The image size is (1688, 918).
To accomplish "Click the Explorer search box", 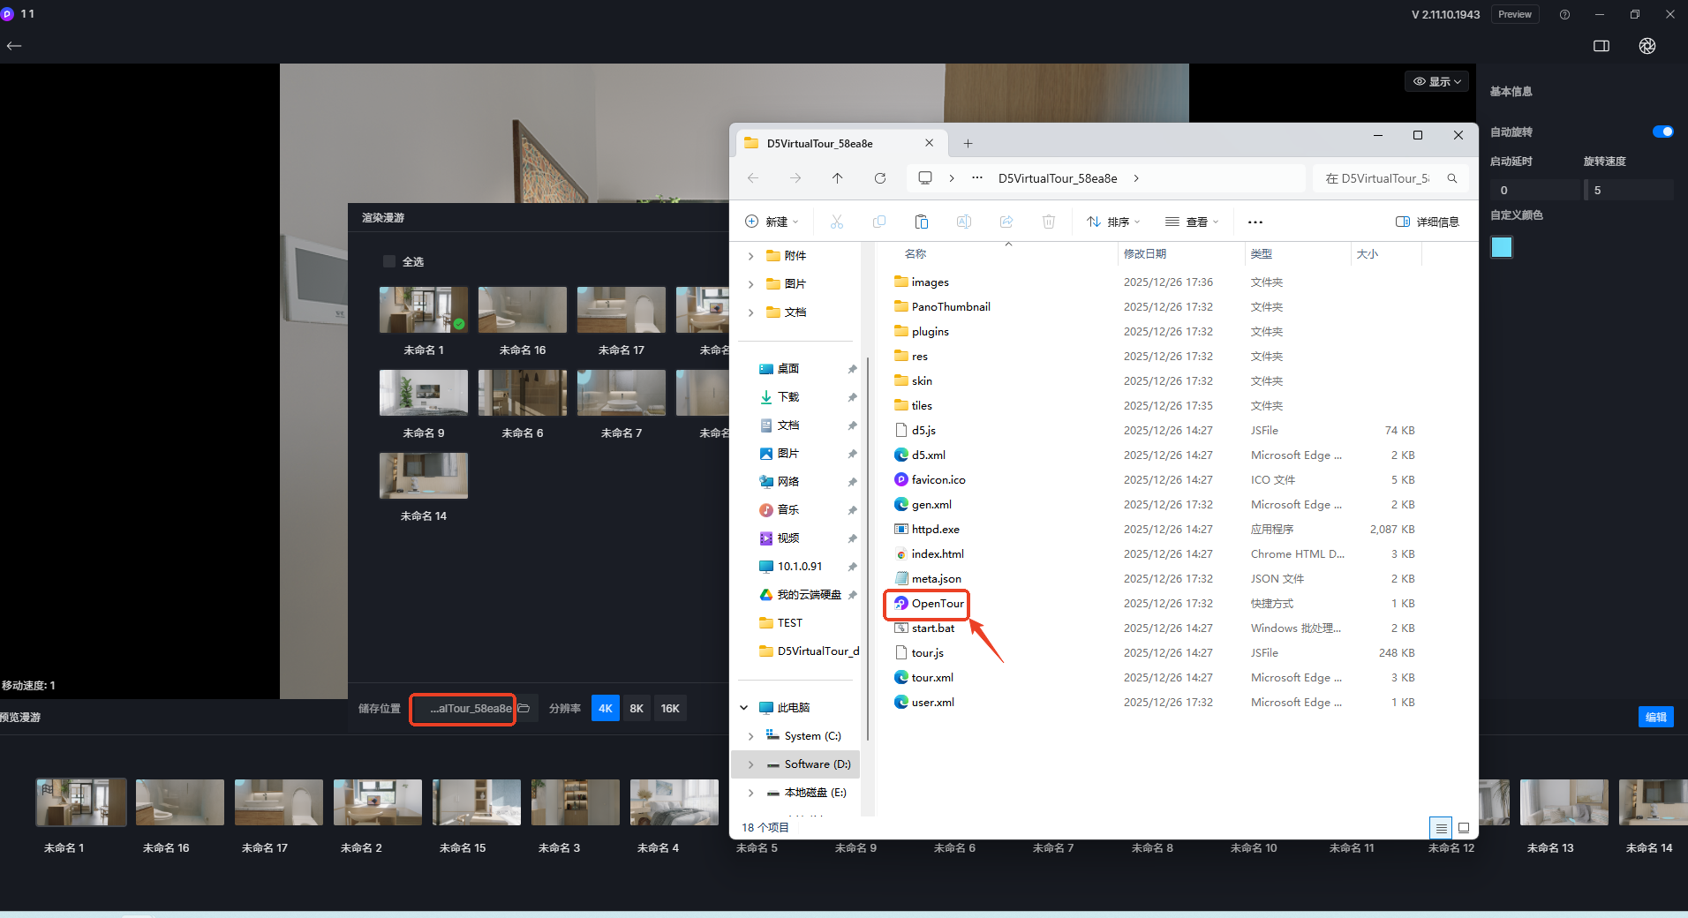I will pyautogui.click(x=1390, y=178).
